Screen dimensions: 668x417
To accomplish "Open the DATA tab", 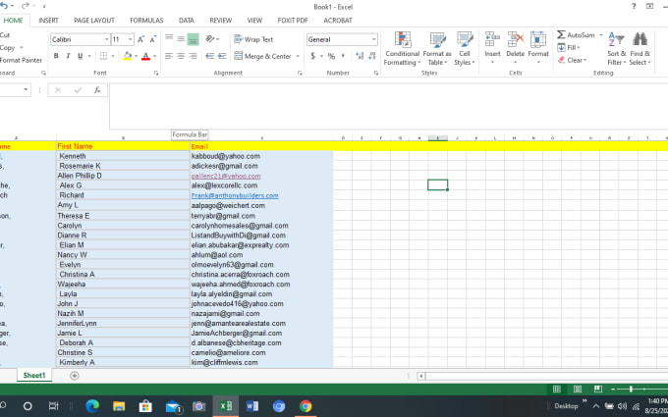I will pyautogui.click(x=187, y=21).
